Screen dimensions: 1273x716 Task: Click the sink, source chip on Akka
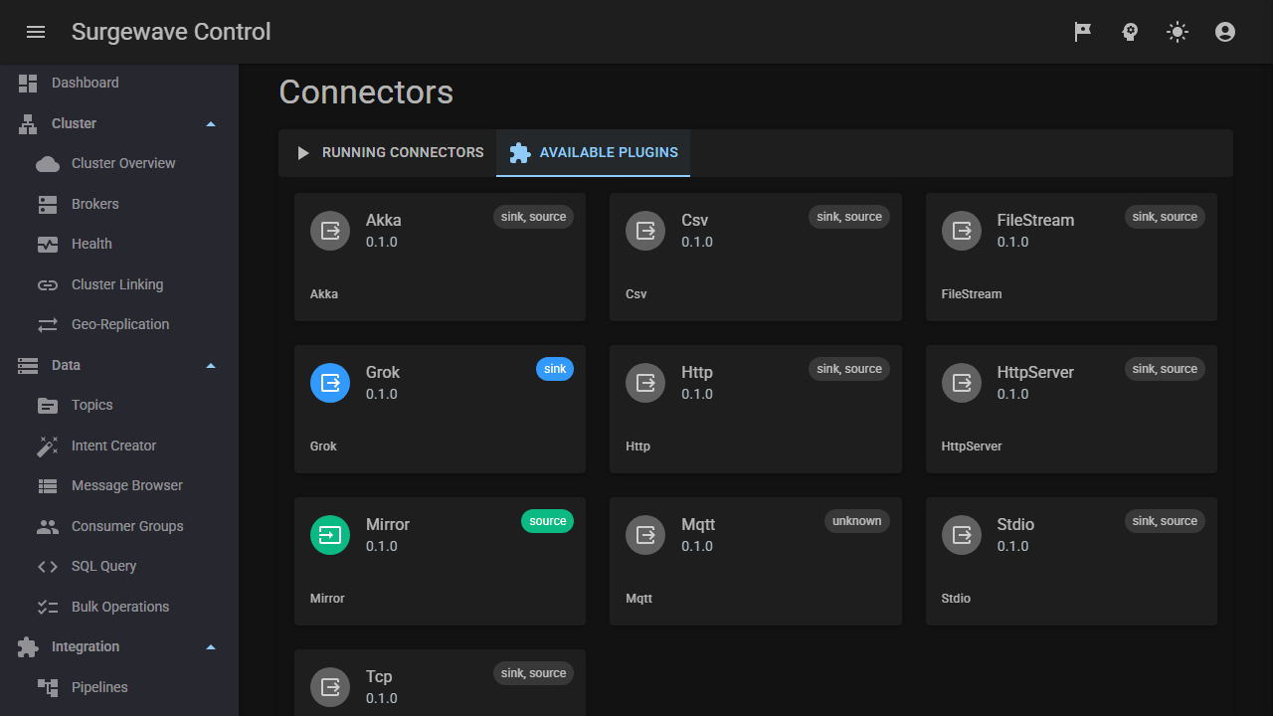tap(533, 217)
